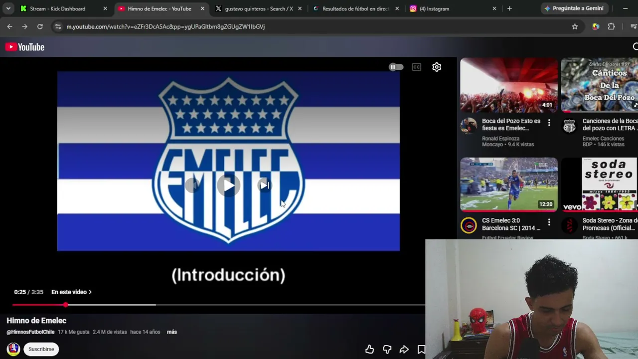Click the Pregúntale a Gemini button

pyautogui.click(x=574, y=8)
